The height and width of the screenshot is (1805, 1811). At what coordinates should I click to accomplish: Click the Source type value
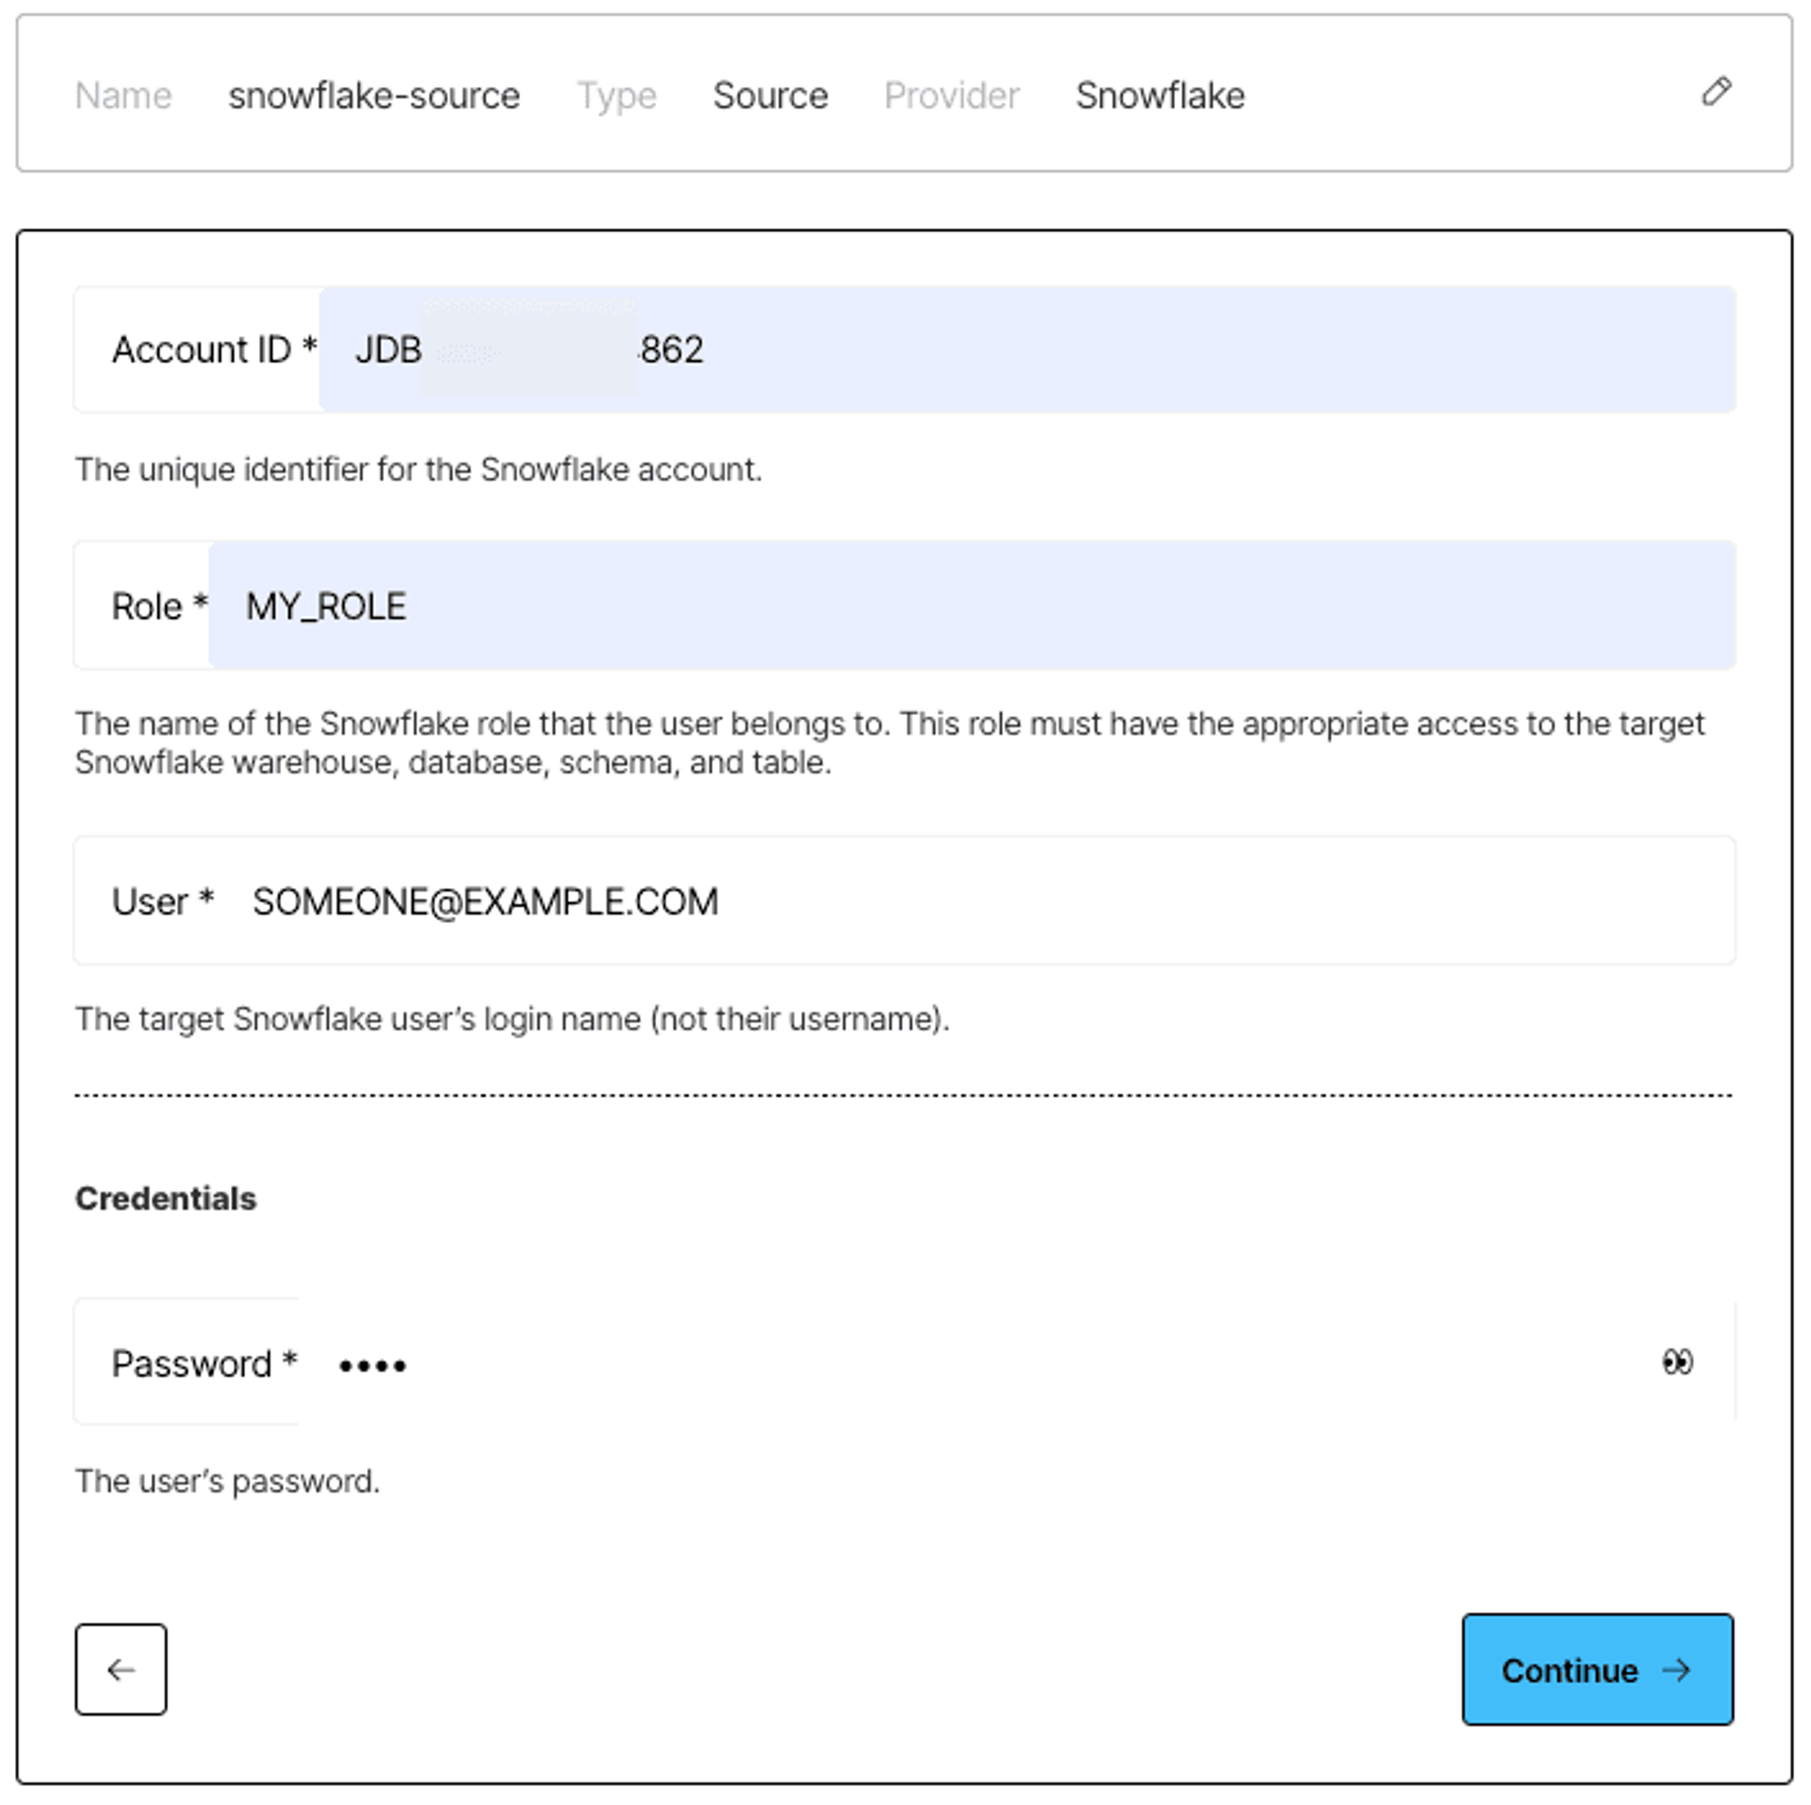[x=770, y=95]
